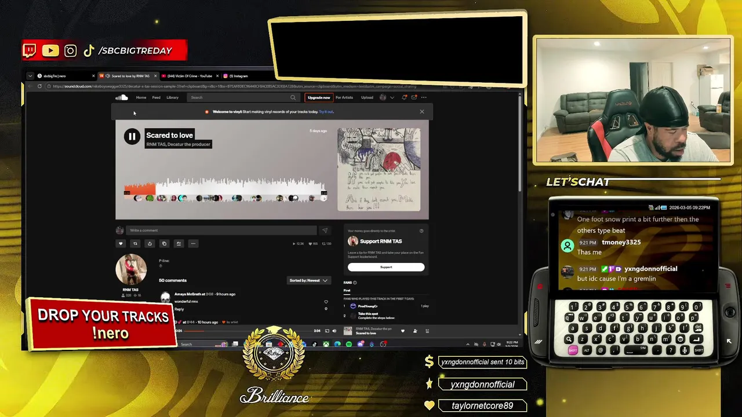Open RNM TAS profile avatar
Viewport: 742px width, 417px height.
tap(131, 269)
